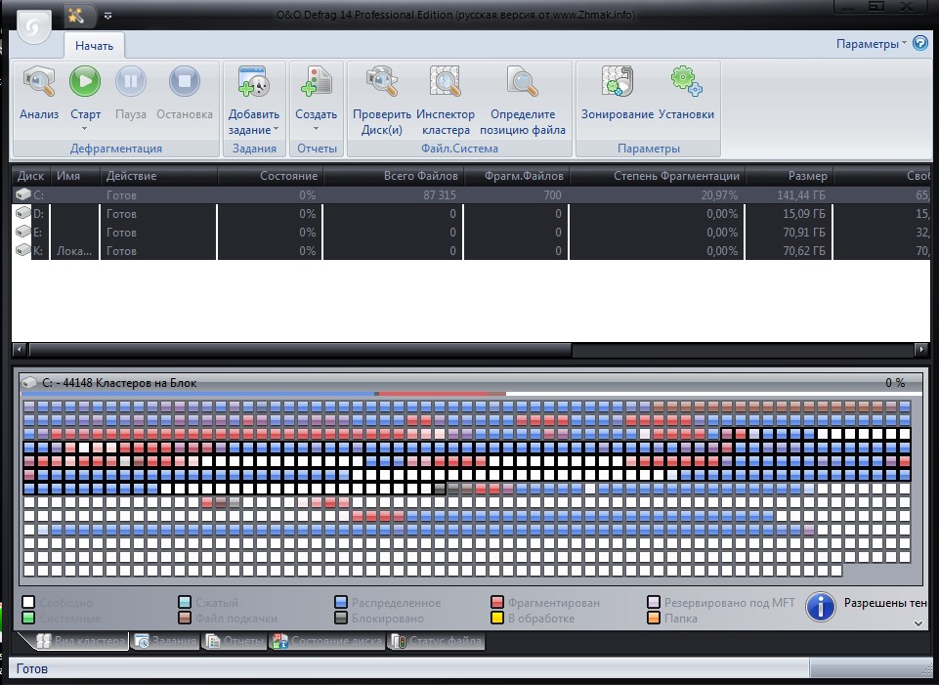Switch to the Отчеты bottom tab
939x685 pixels.
tap(235, 641)
